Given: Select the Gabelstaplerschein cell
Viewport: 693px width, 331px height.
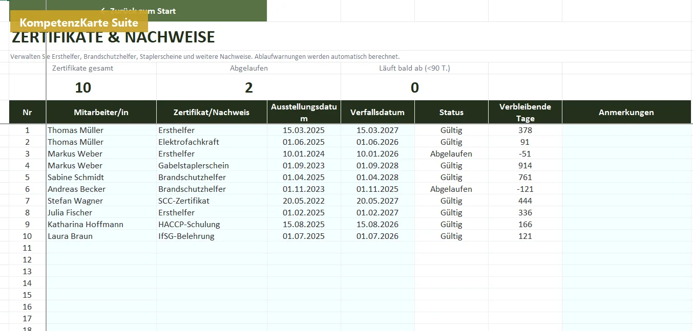Looking at the screenshot, I should (x=212, y=165).
